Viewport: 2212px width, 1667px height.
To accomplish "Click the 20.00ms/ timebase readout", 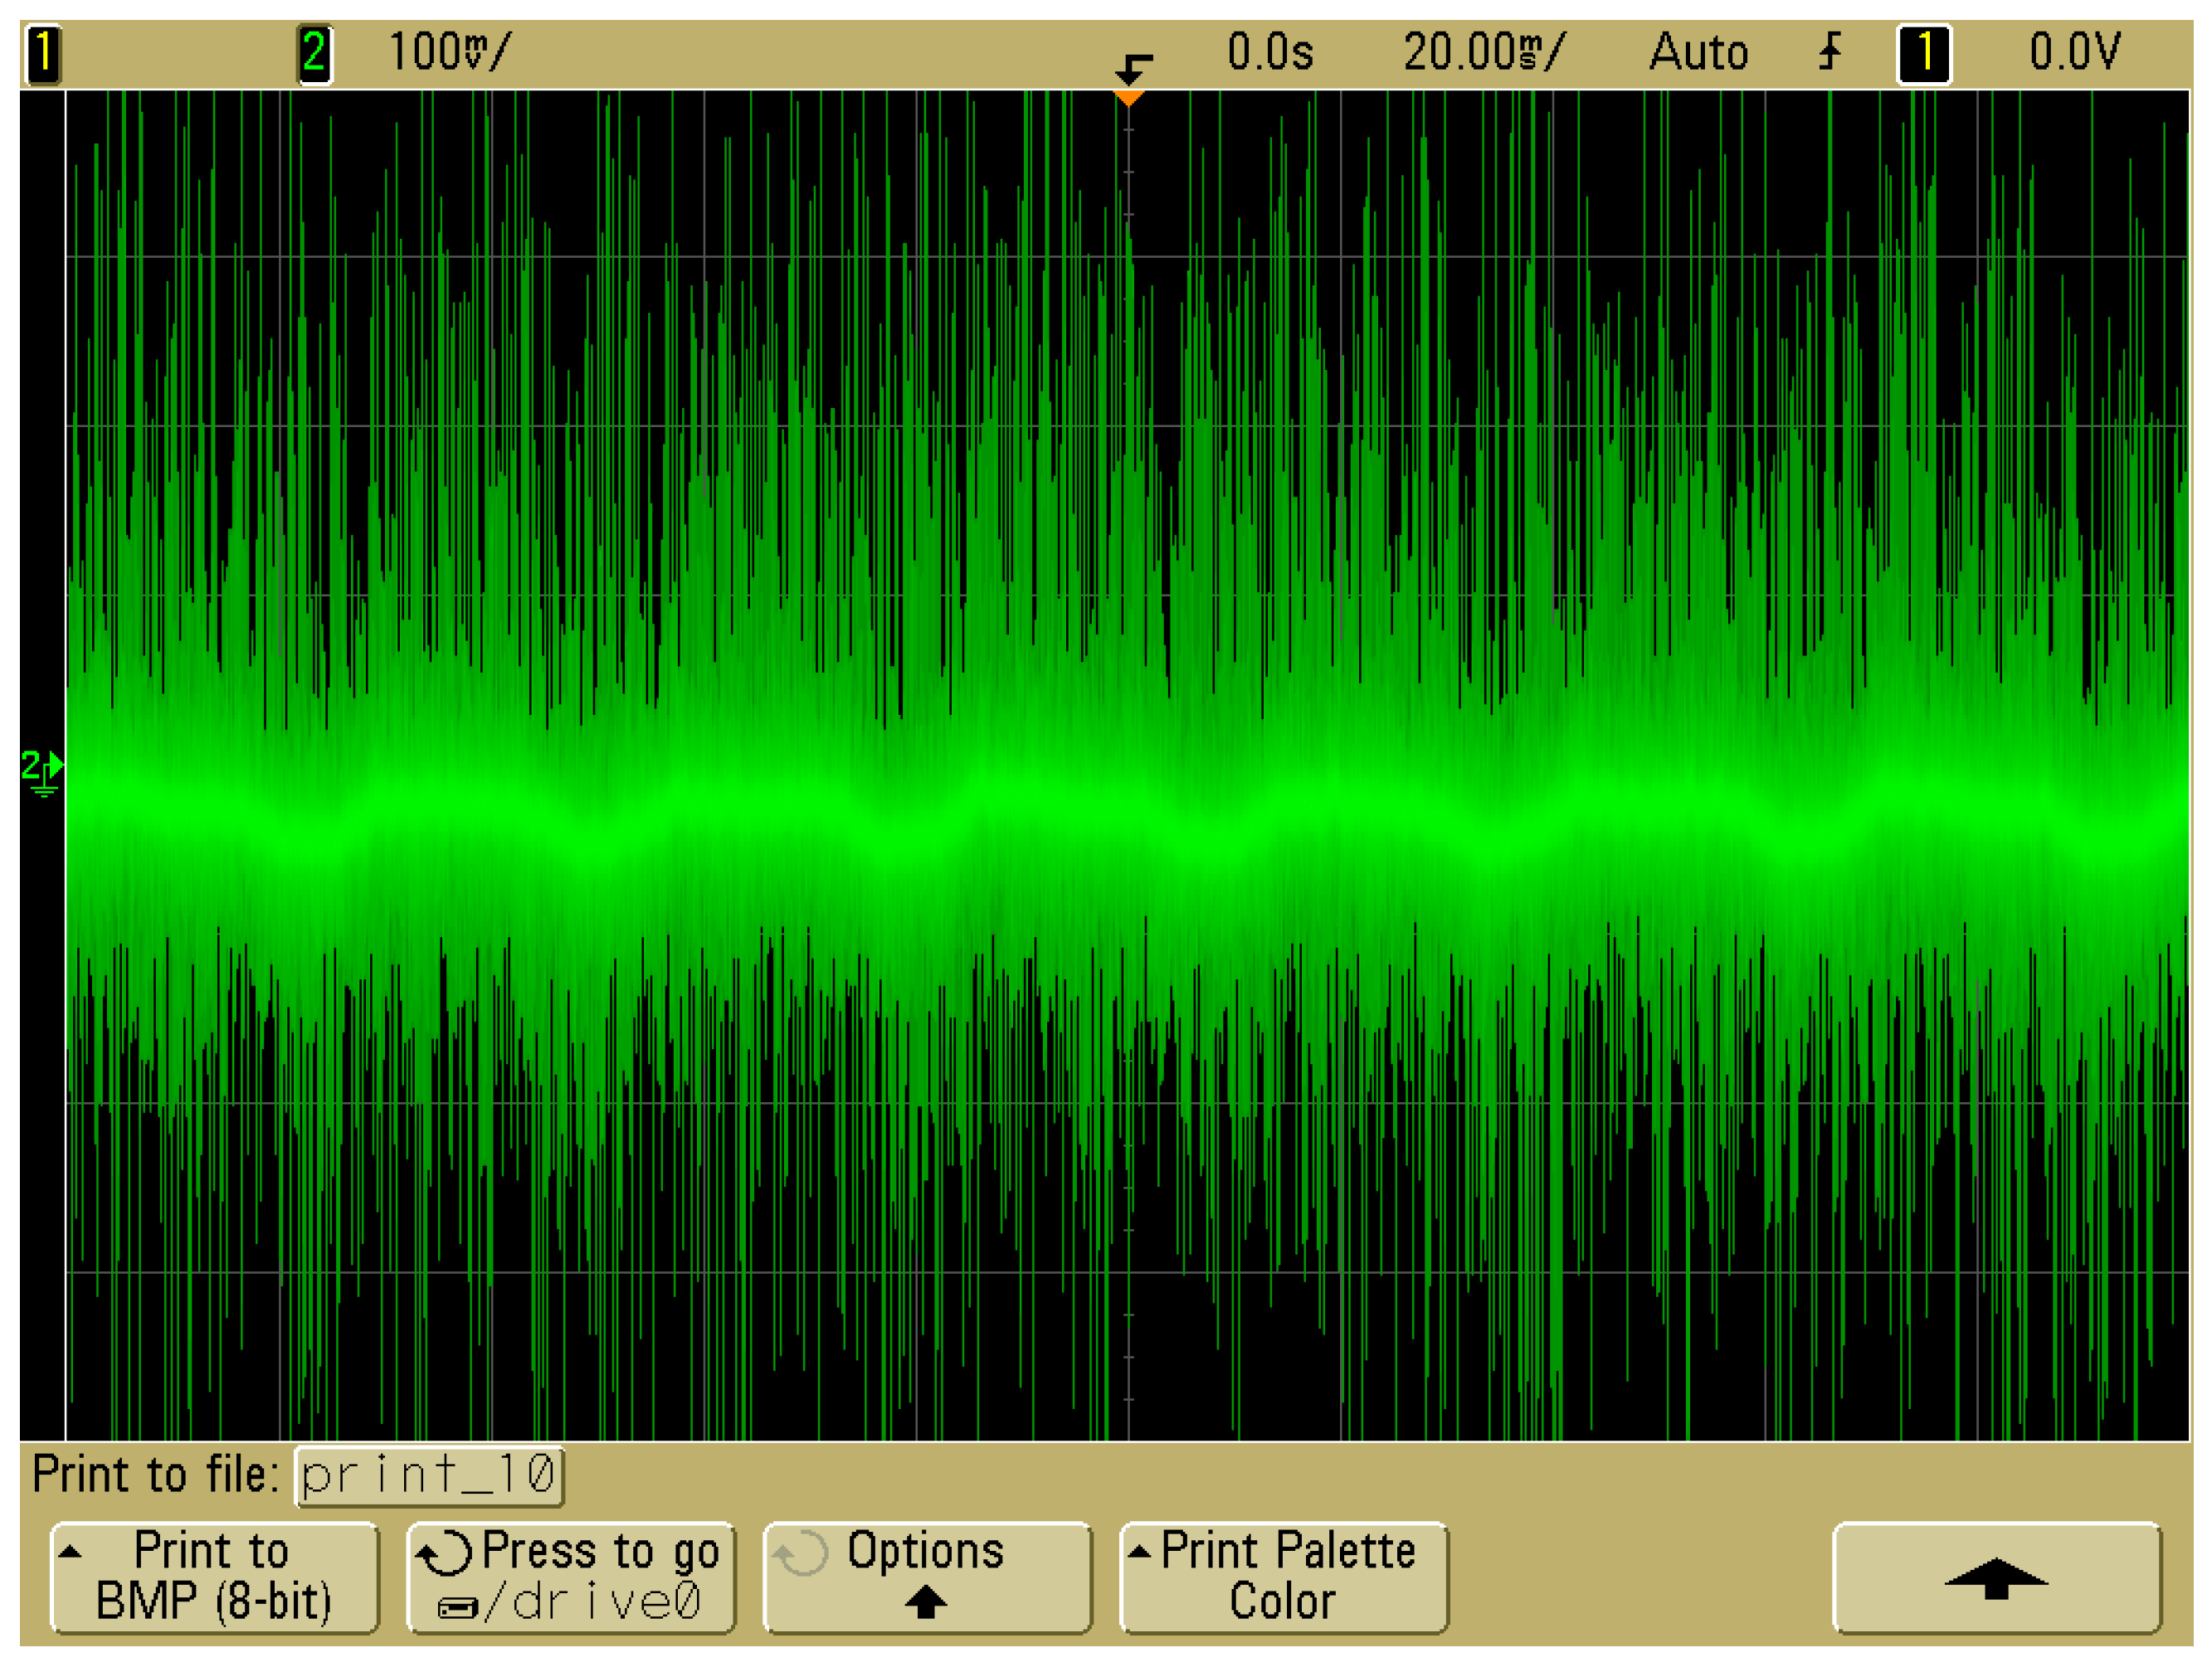I will 1484,52.
